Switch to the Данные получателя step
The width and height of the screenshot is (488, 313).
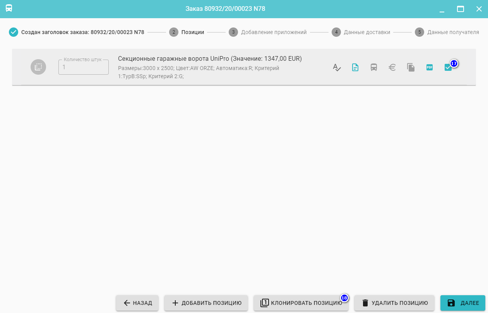click(x=447, y=32)
